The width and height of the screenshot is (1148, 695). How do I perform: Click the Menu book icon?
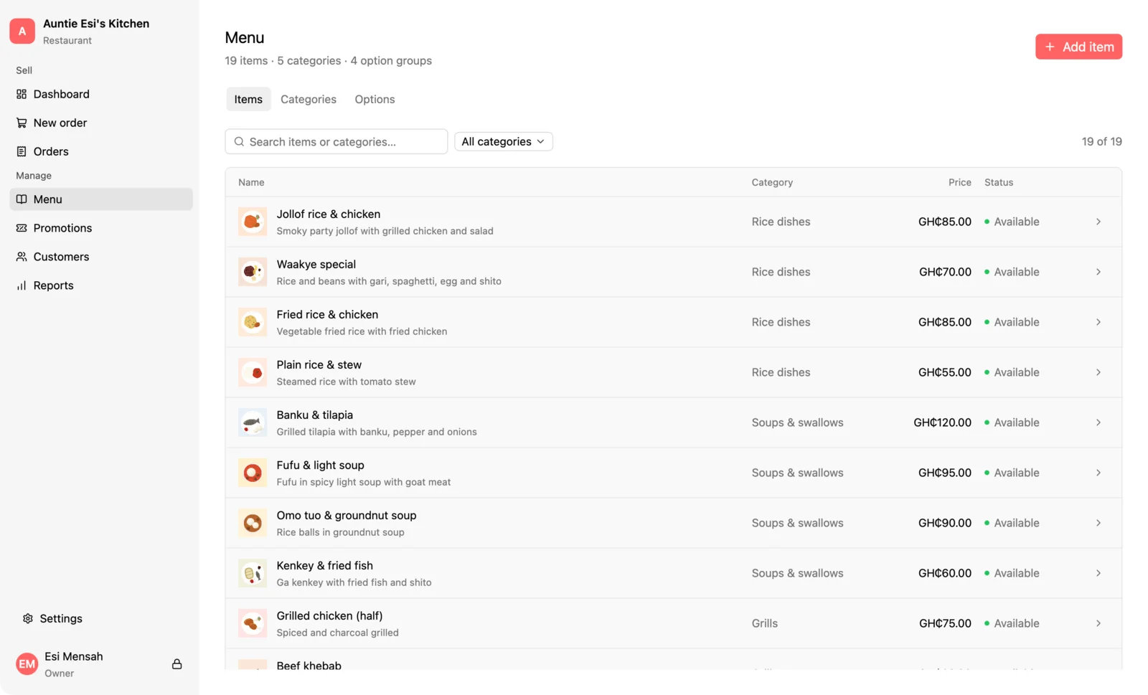coord(22,199)
